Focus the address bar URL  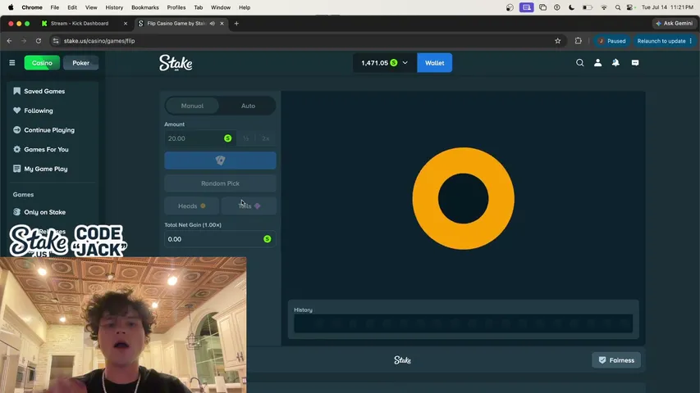pos(99,41)
